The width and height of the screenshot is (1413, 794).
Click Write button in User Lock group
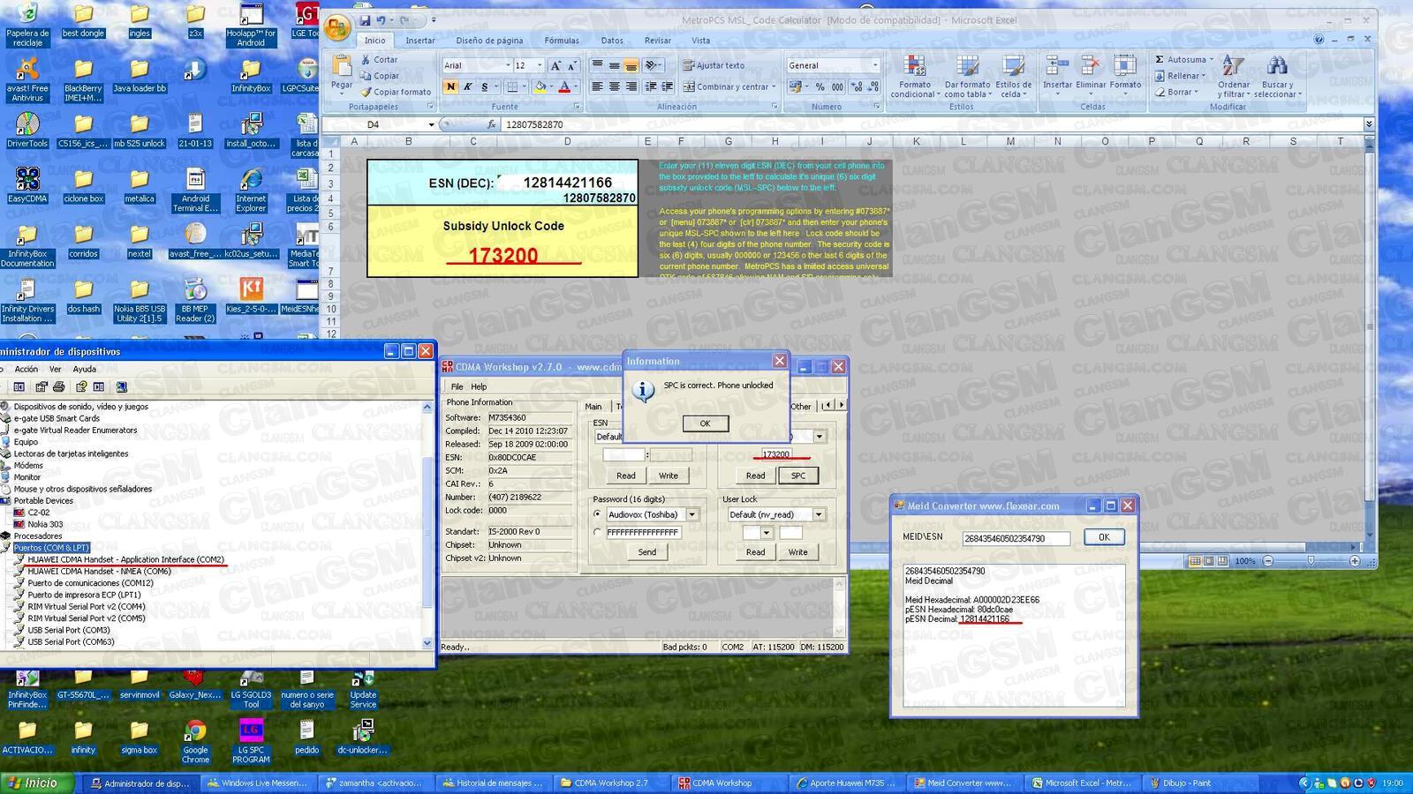(797, 552)
